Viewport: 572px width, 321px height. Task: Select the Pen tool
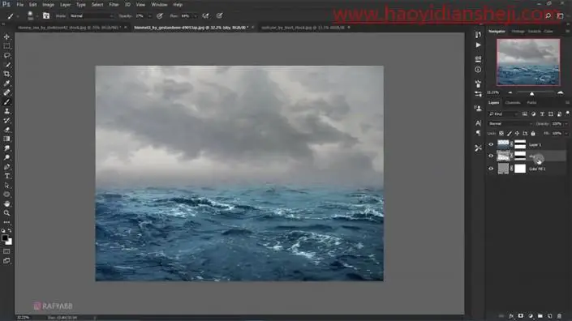[x=6, y=167]
